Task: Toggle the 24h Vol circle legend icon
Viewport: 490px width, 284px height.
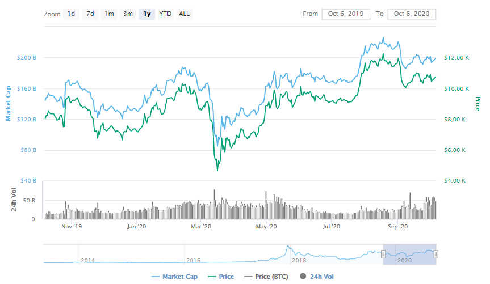Action: click(x=303, y=277)
